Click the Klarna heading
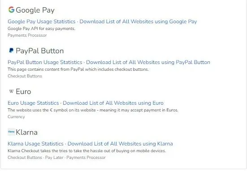The image size is (247, 171). click(x=26, y=133)
